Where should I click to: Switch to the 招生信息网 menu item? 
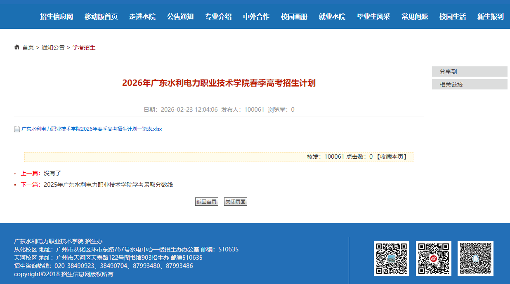click(x=56, y=16)
